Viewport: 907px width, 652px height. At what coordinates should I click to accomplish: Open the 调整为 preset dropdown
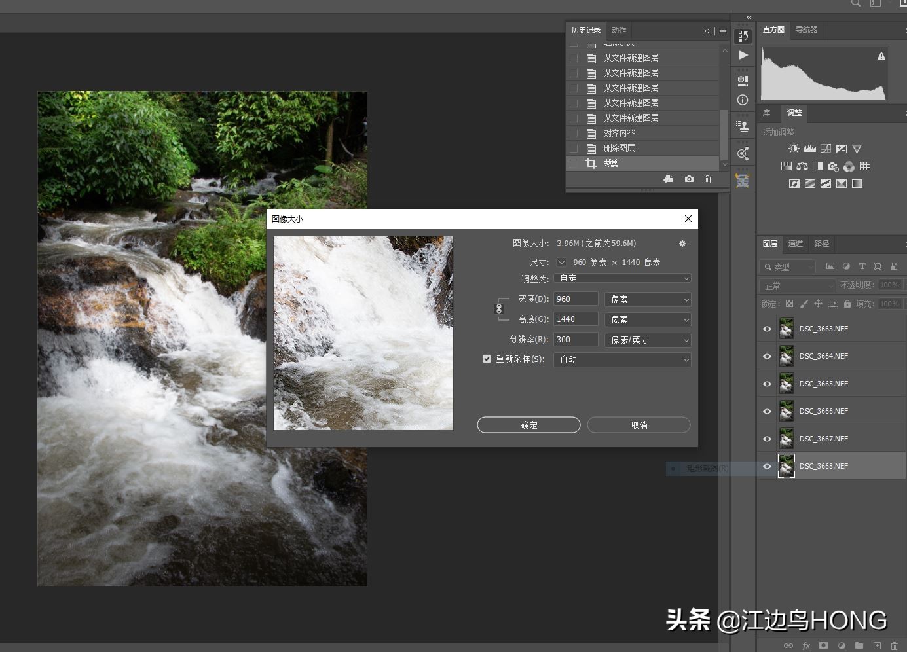[622, 278]
